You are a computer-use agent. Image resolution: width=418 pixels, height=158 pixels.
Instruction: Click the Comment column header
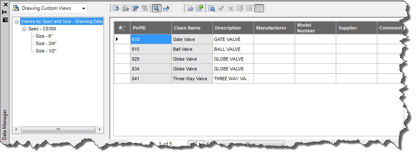coord(390,28)
